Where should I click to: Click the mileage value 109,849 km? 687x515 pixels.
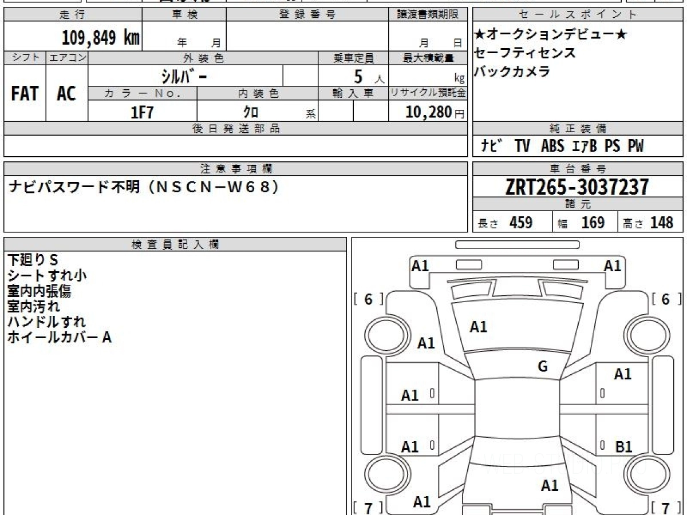(100, 38)
